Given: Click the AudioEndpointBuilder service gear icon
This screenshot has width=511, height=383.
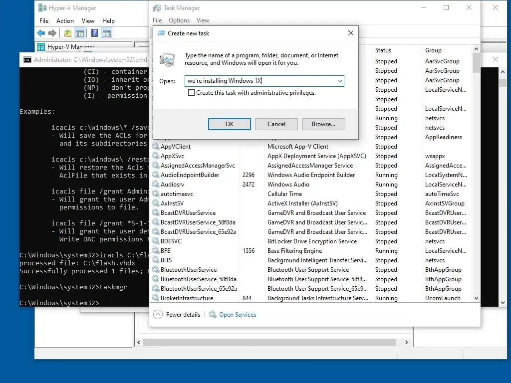Looking at the screenshot, I should point(156,175).
